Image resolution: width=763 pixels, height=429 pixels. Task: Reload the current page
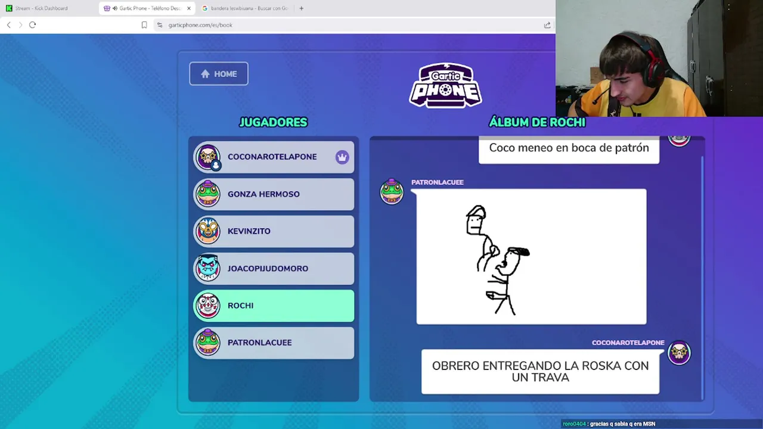coord(32,25)
